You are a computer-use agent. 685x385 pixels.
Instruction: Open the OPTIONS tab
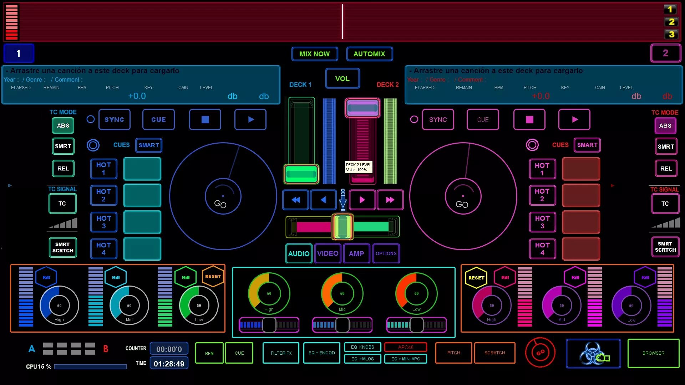(x=386, y=253)
